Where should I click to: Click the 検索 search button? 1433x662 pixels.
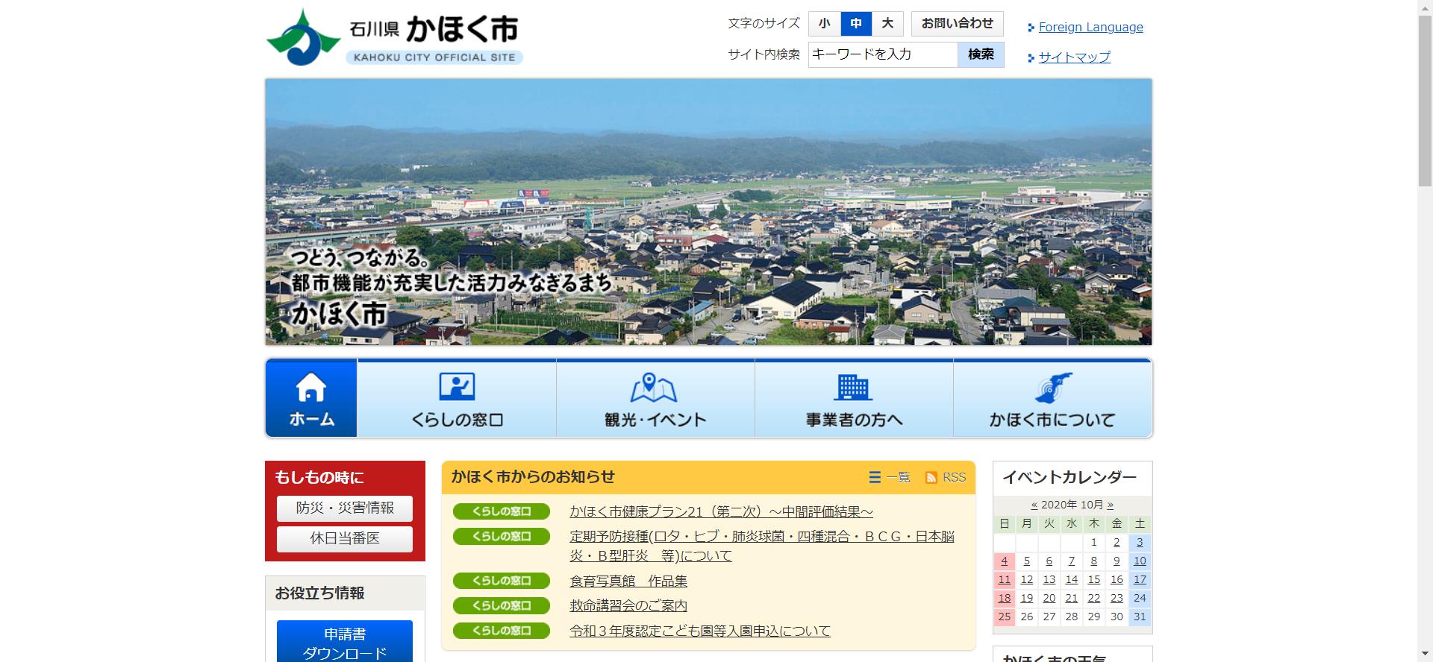(x=981, y=54)
